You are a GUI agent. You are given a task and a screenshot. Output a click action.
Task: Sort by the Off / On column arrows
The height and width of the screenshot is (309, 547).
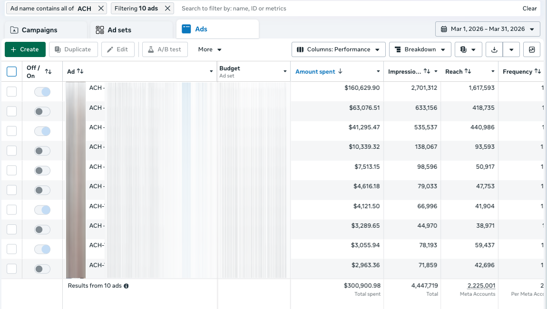(48, 71)
